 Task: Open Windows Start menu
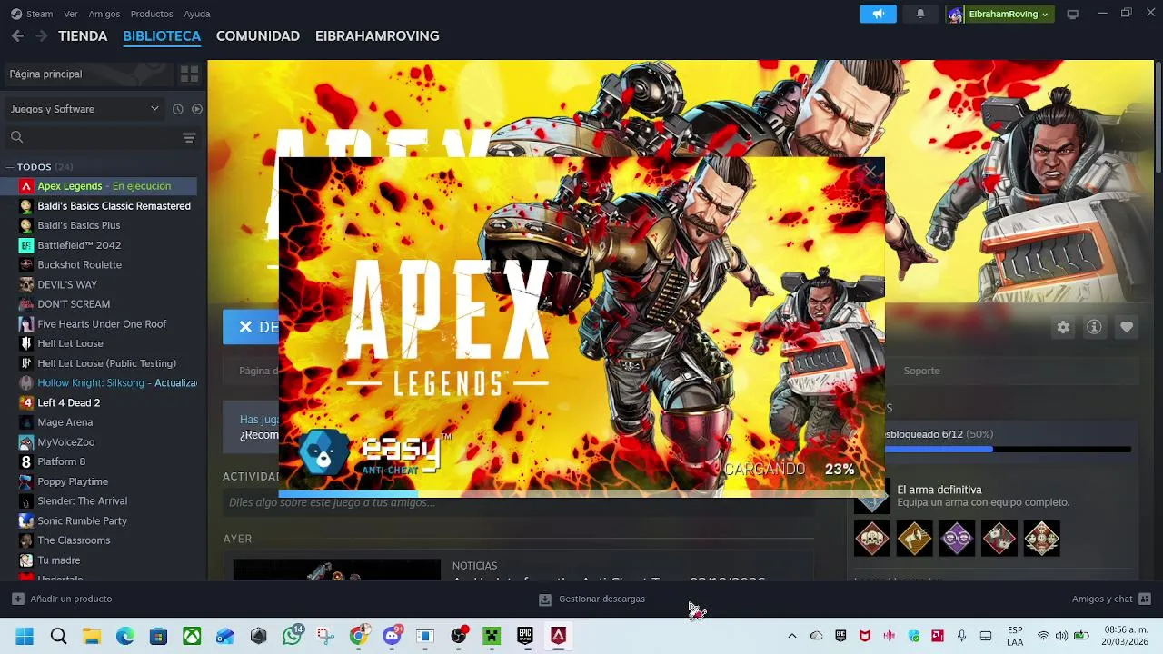25,636
